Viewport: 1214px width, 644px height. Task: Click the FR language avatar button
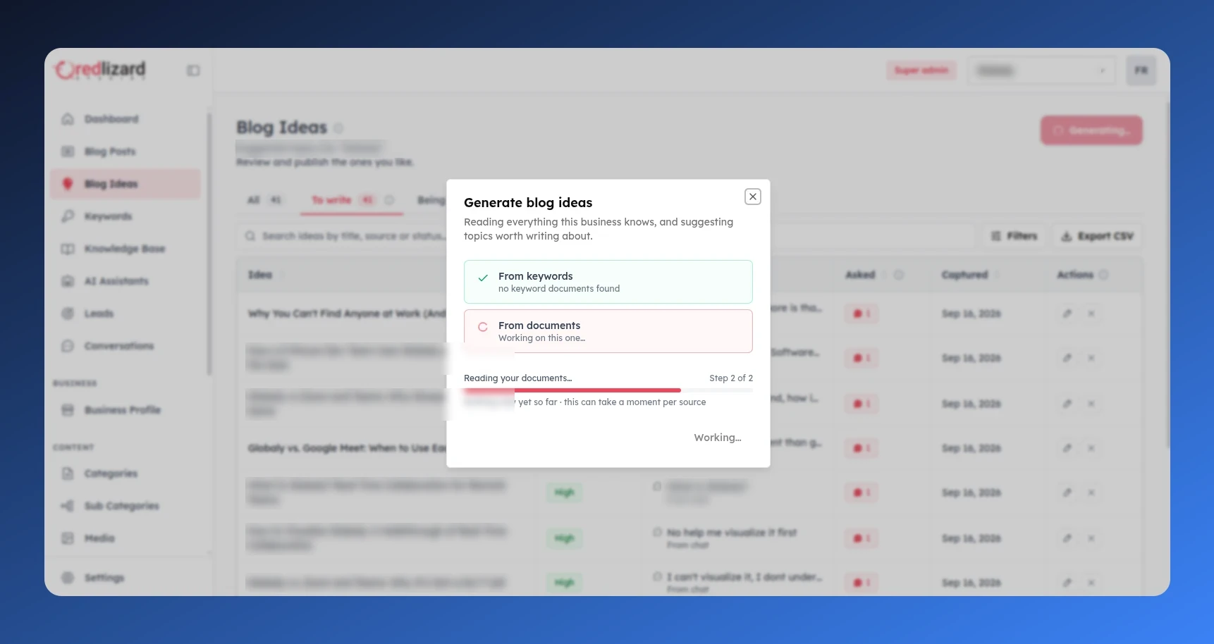tap(1141, 70)
